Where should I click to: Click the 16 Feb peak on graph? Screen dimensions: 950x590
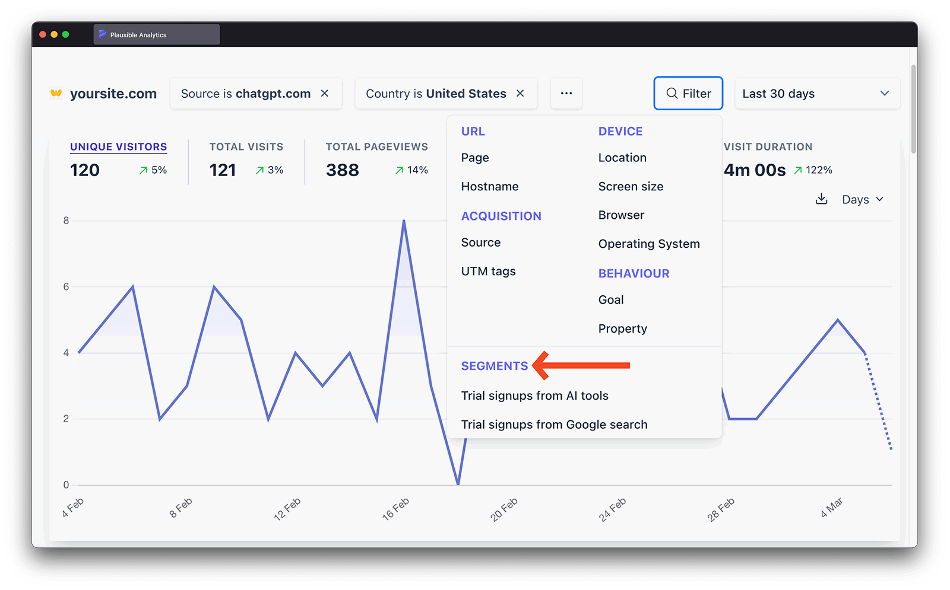[x=404, y=221]
